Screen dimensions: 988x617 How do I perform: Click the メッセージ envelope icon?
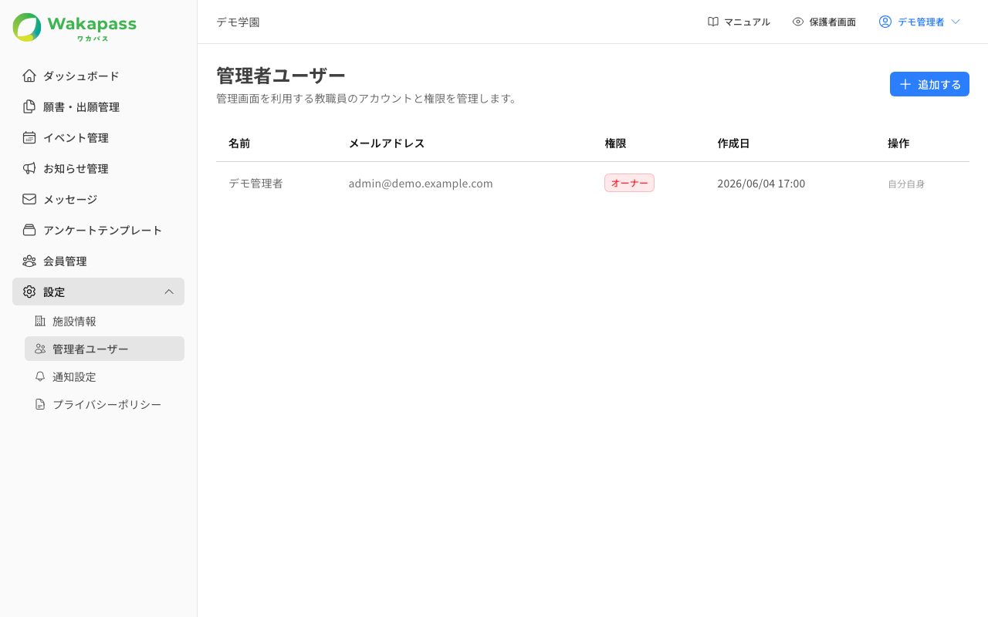(29, 199)
